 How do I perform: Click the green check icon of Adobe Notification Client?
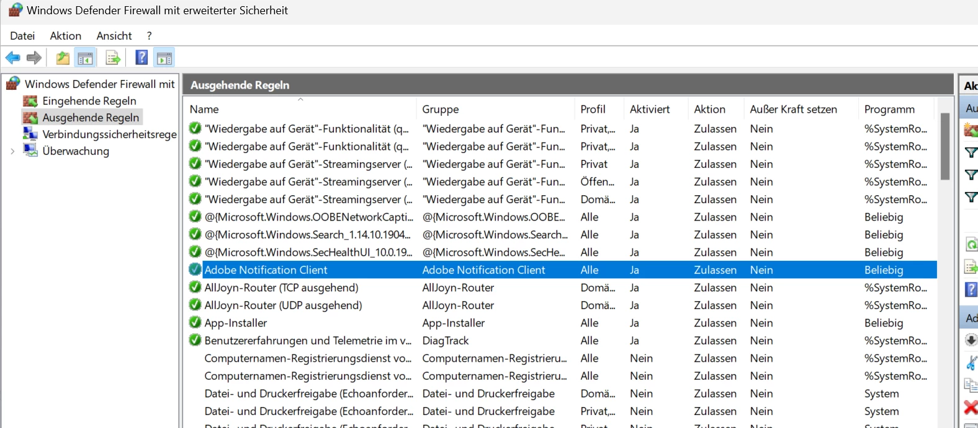pyautogui.click(x=195, y=269)
